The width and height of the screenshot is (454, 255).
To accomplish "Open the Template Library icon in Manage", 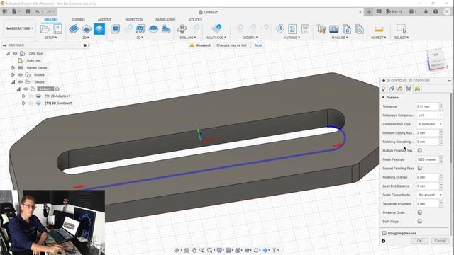I will (x=360, y=29).
